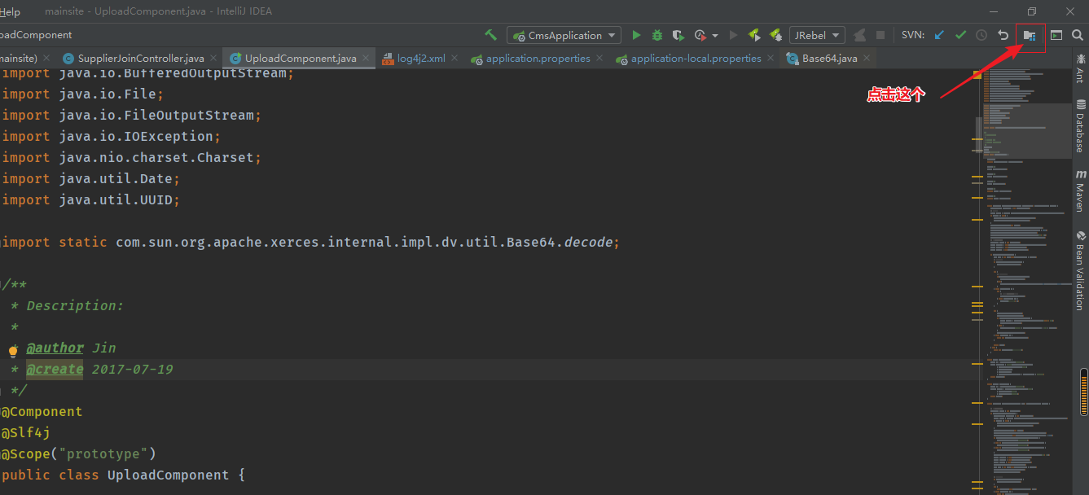The width and height of the screenshot is (1089, 495).
Task: Revert recent changes via rollback icon
Action: point(1003,35)
